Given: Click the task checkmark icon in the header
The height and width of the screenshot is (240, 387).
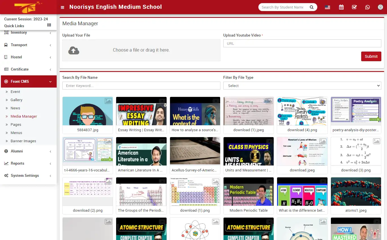Looking at the screenshot, I should [x=354, y=7].
